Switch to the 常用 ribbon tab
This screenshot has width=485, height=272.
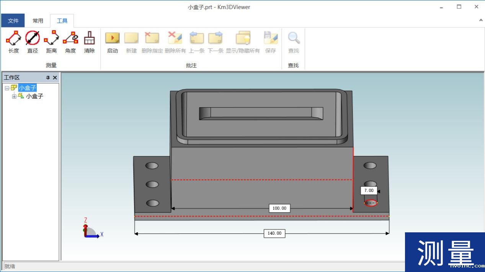point(38,21)
